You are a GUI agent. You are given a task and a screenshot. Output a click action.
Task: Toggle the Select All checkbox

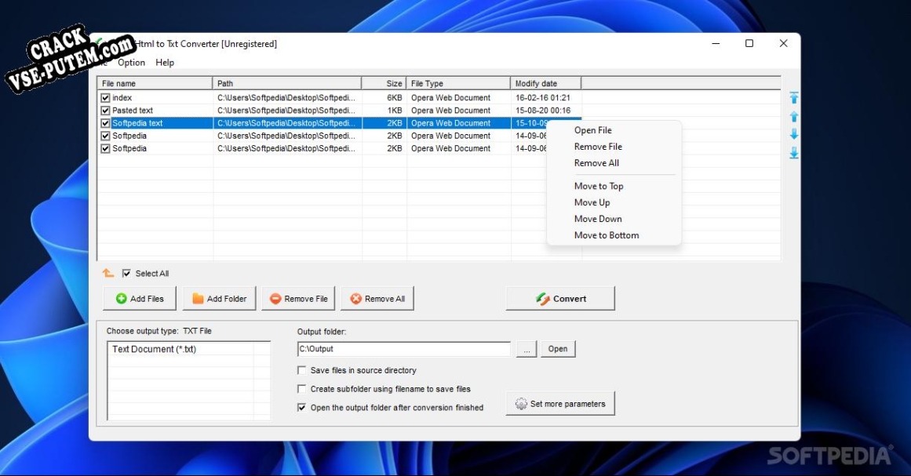[126, 274]
